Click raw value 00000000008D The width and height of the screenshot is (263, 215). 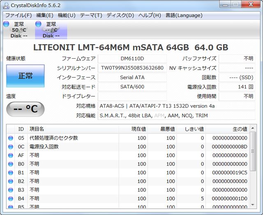point(229,146)
